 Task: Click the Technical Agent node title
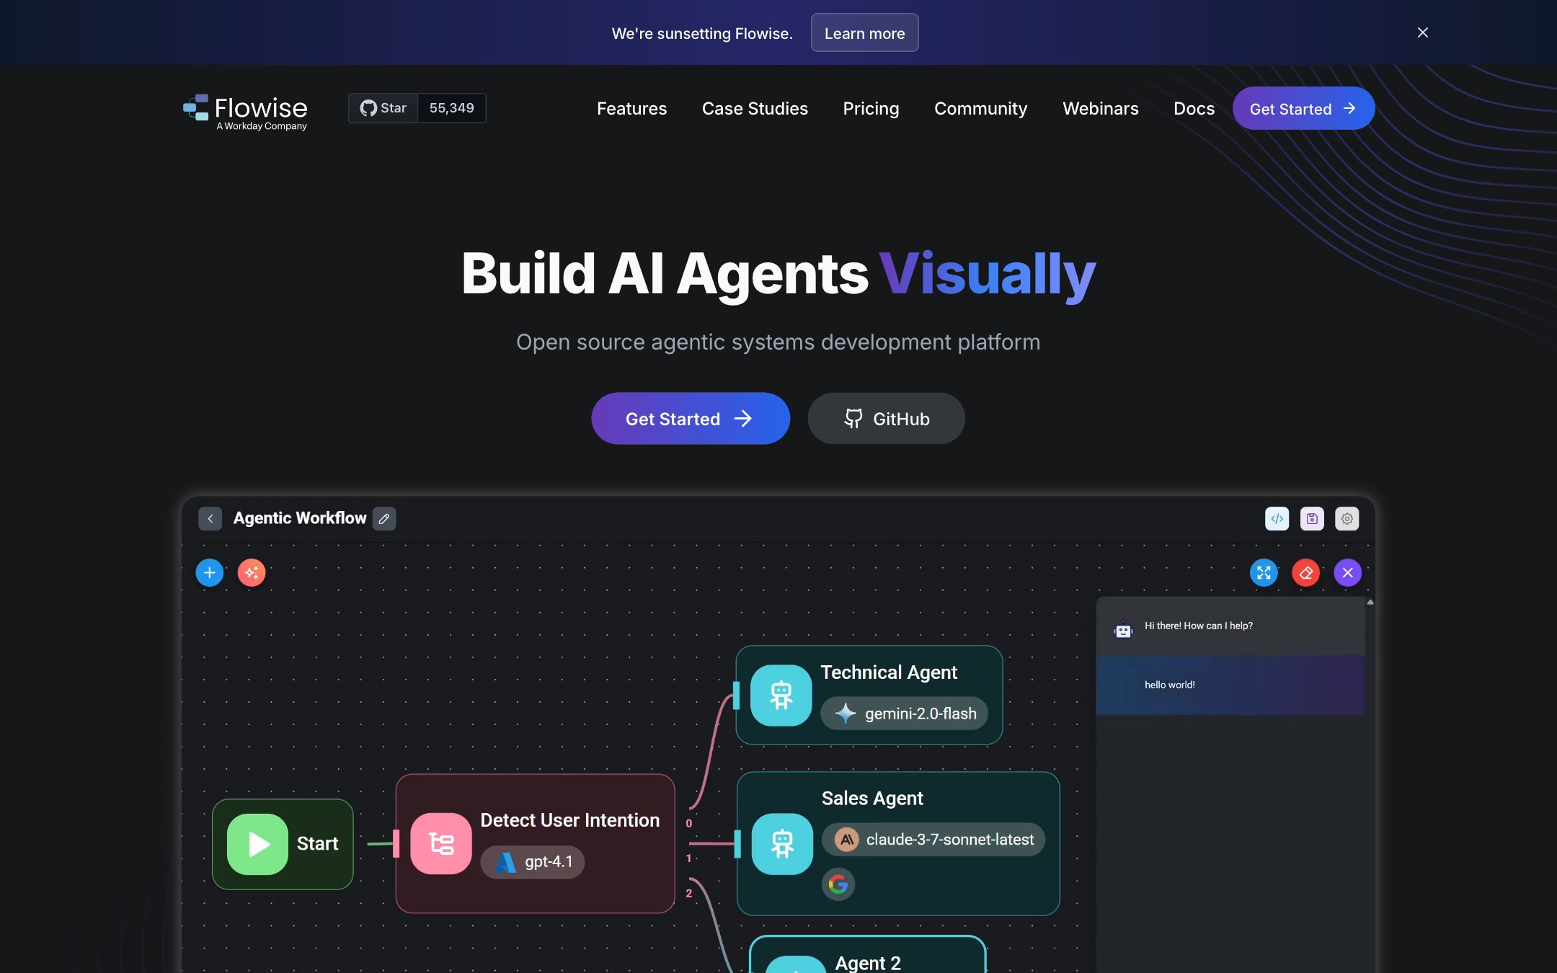(889, 672)
